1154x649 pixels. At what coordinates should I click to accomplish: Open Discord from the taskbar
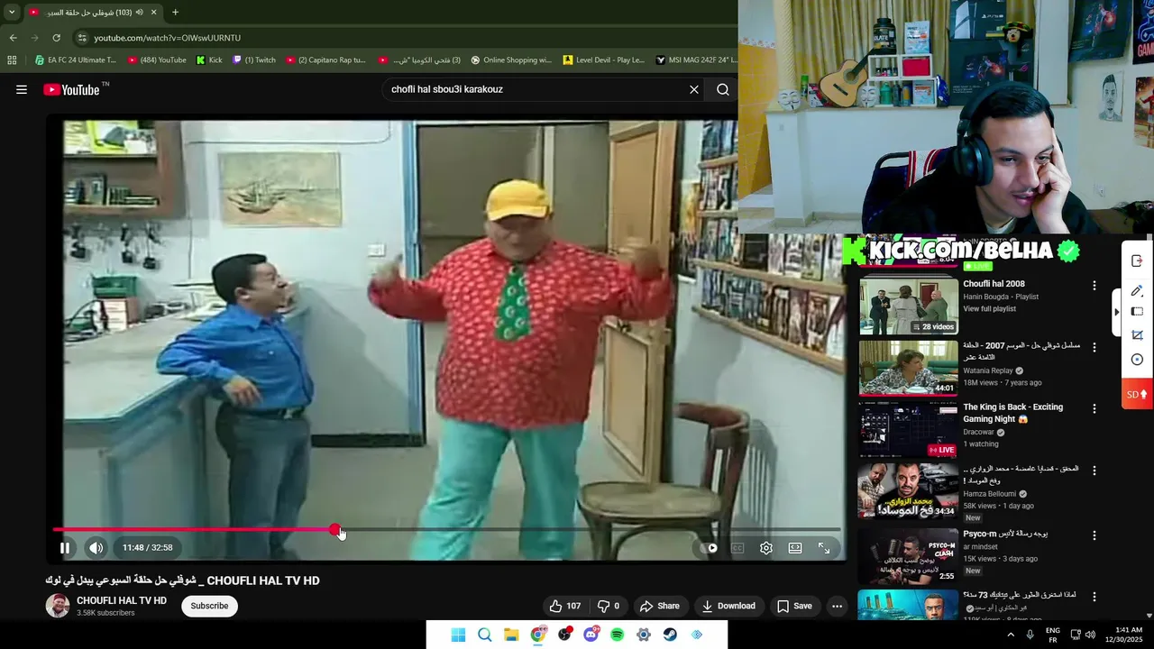pyautogui.click(x=591, y=635)
